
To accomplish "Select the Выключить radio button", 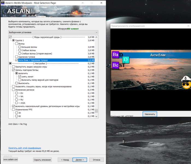I will coord(17,83).
